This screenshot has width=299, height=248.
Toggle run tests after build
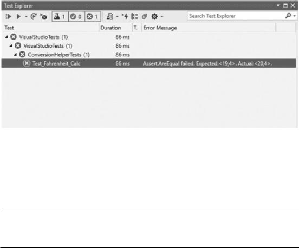pyautogui.click(x=125, y=17)
